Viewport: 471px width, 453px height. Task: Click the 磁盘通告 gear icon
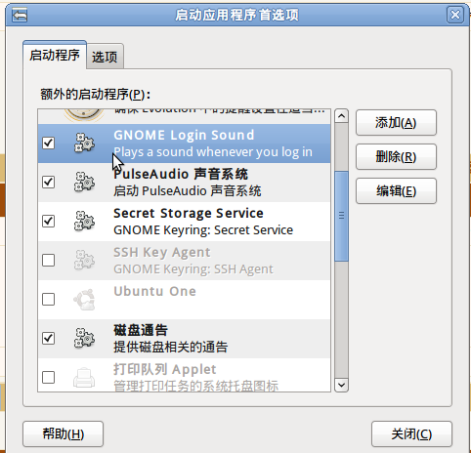(84, 338)
